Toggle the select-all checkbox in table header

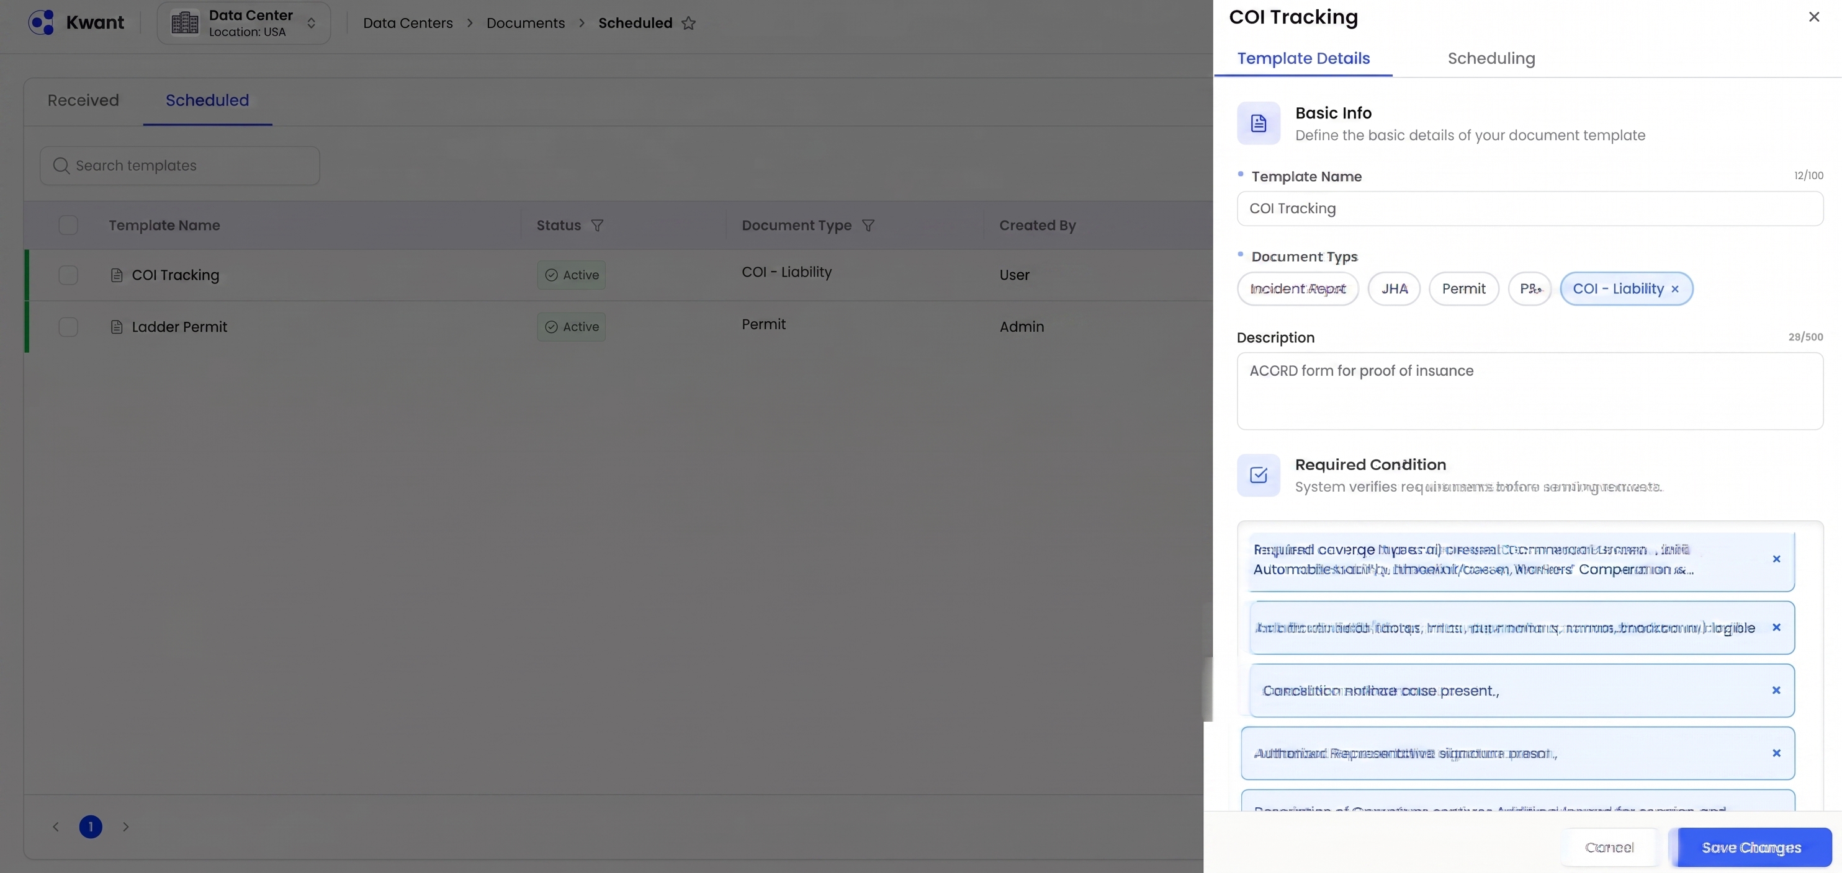[x=68, y=225]
